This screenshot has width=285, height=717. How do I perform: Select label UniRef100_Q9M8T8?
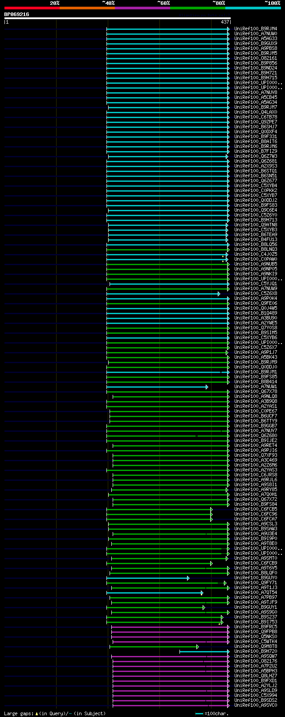click(256, 647)
